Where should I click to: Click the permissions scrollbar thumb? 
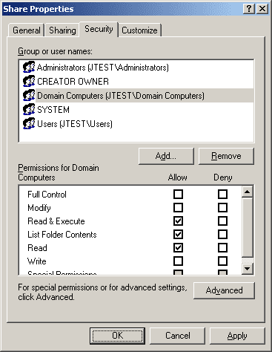(248, 227)
